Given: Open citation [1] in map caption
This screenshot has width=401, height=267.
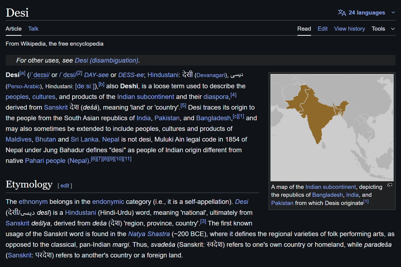Looking at the screenshot, I should click(x=366, y=201).
